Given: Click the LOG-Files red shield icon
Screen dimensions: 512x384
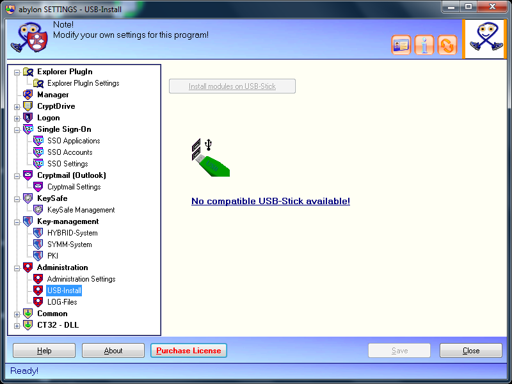Looking at the screenshot, I should pos(38,301).
